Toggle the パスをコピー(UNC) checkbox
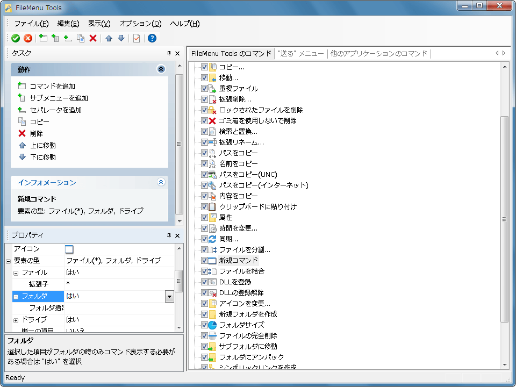 coord(204,174)
